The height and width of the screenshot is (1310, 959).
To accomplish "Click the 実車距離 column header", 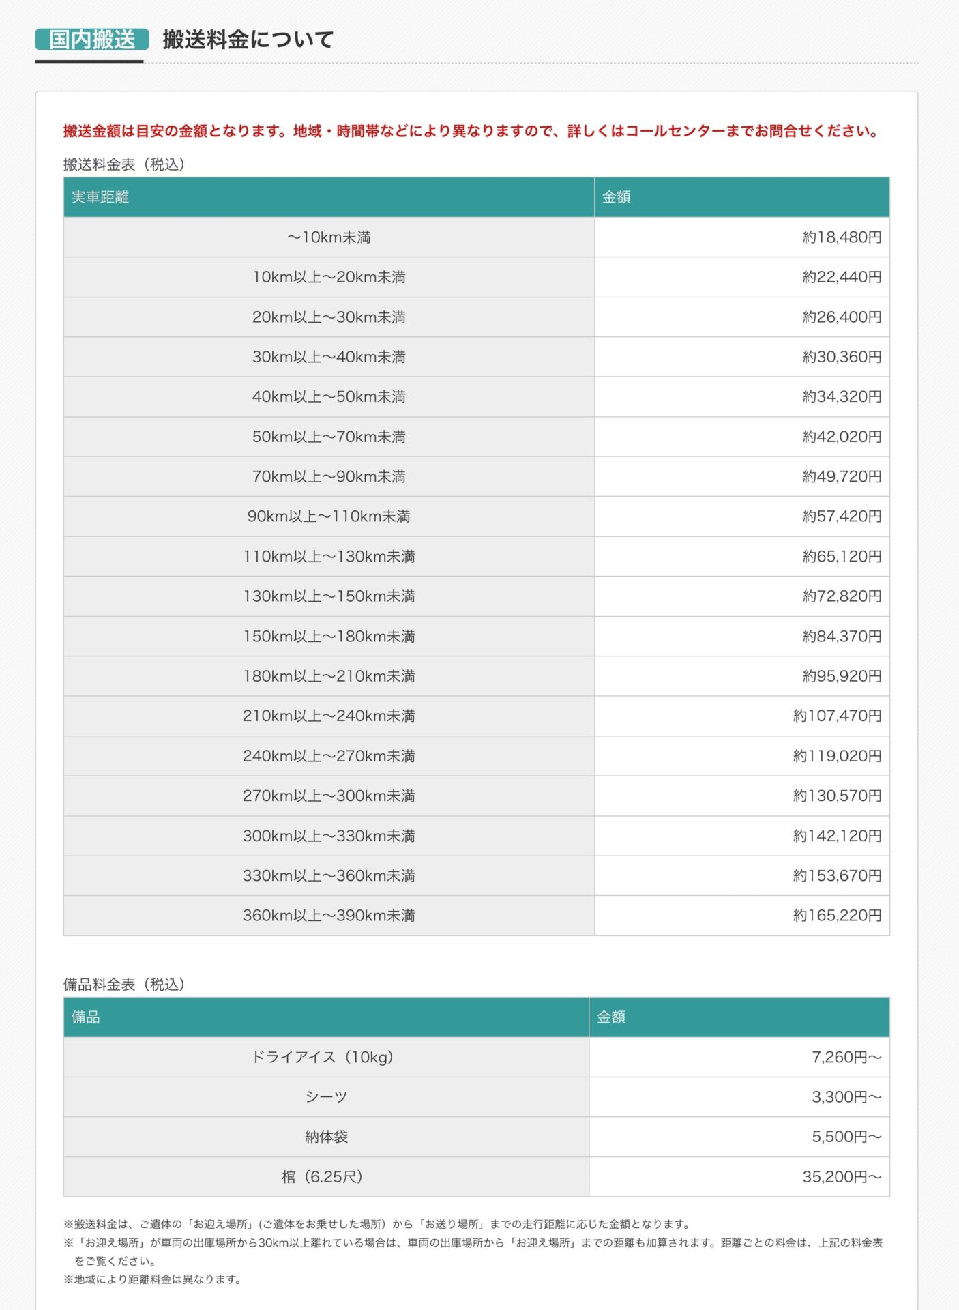I will coord(329,197).
